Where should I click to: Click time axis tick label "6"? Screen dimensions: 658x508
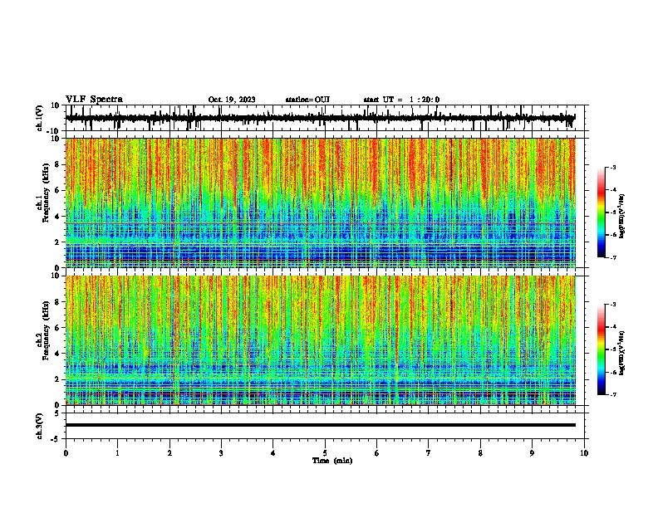coord(377,453)
